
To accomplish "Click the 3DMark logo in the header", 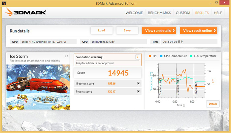I will pyautogui.click(x=26, y=12).
